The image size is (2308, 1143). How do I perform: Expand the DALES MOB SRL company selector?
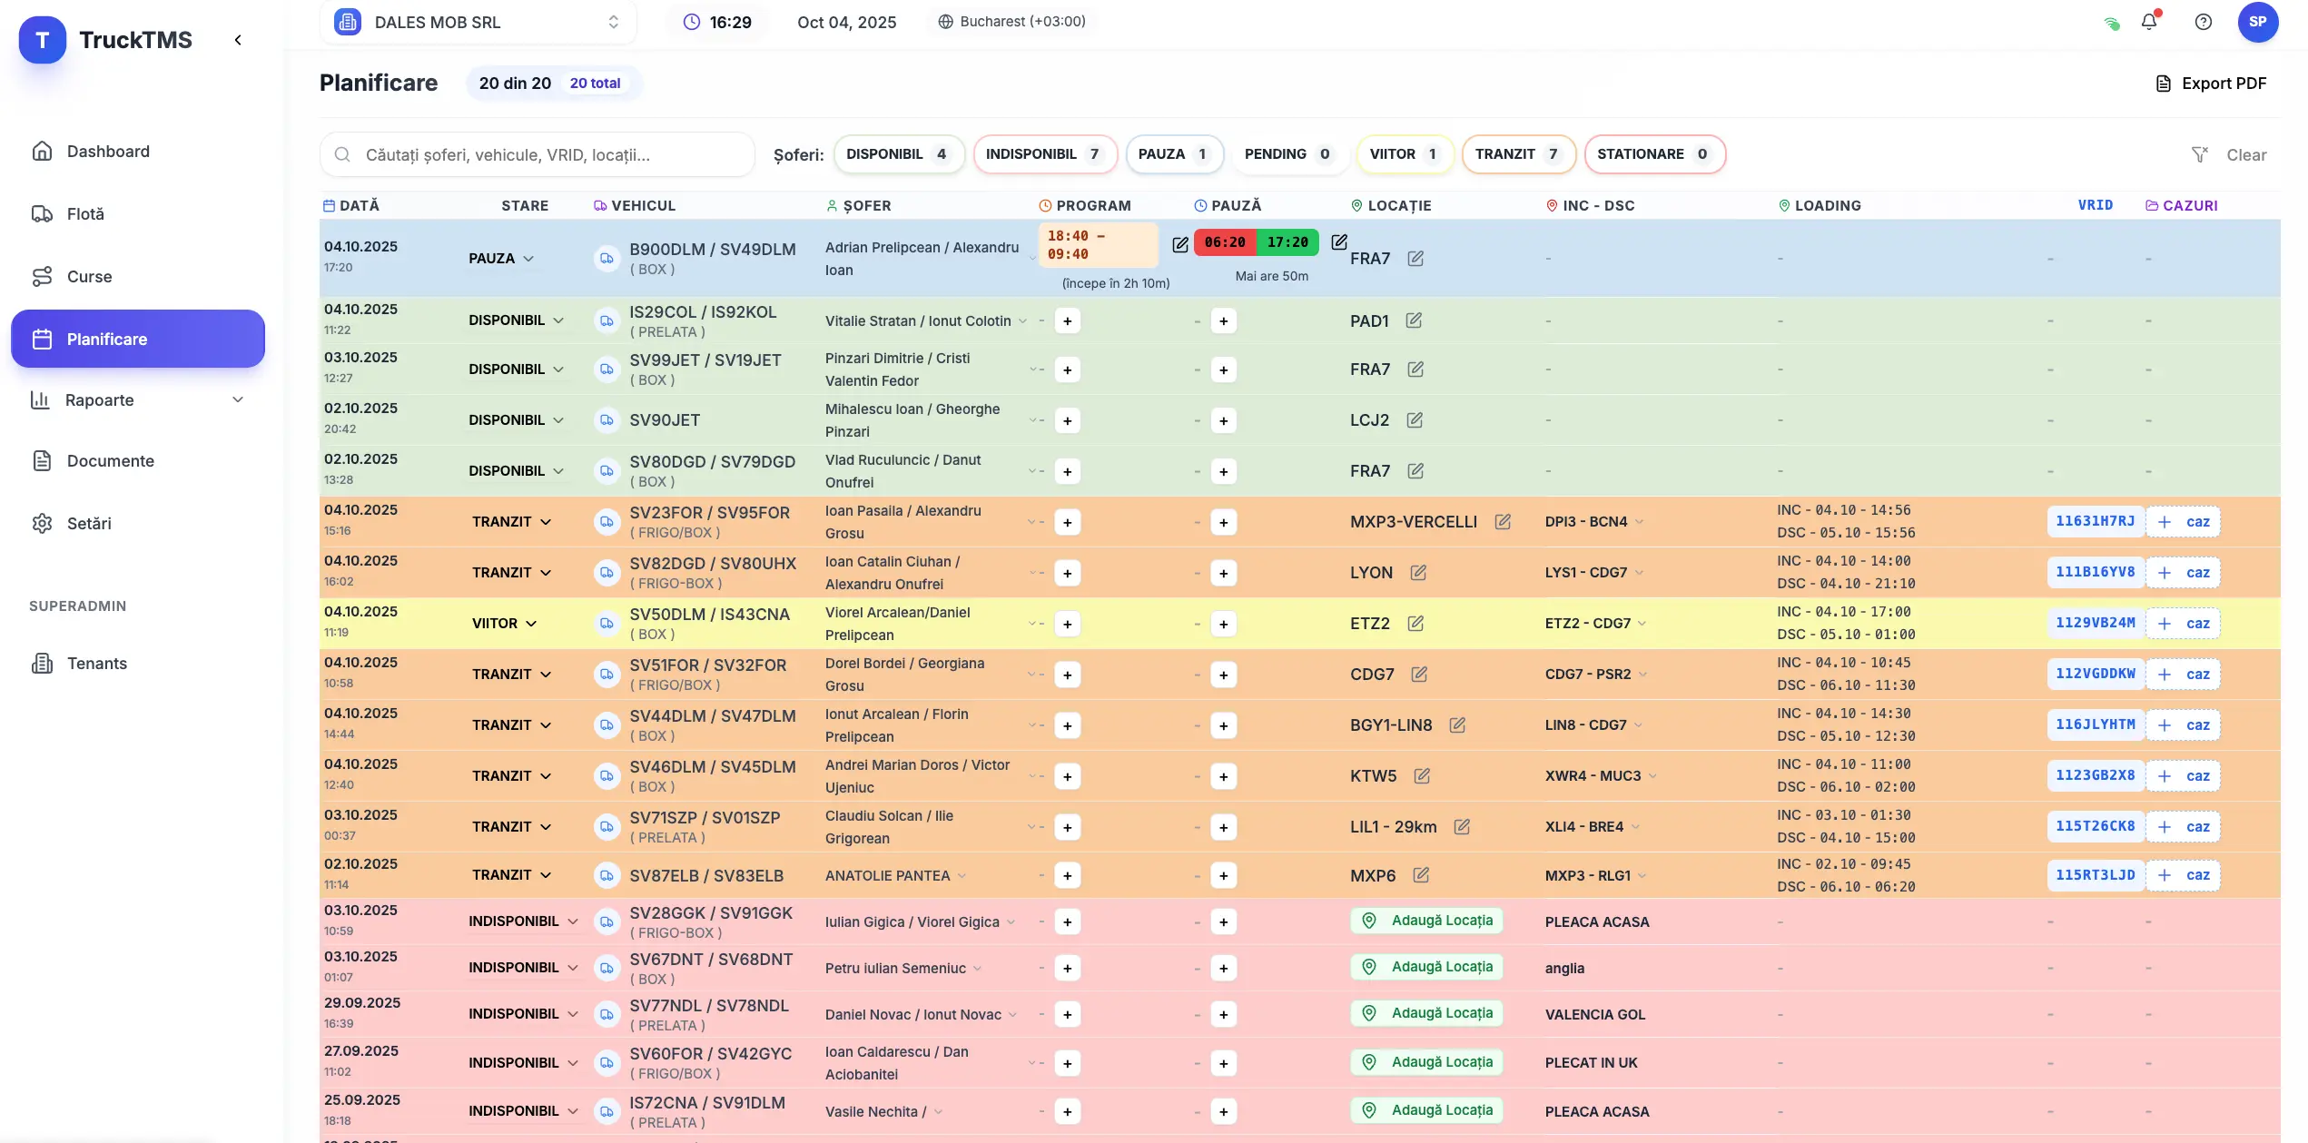(613, 22)
